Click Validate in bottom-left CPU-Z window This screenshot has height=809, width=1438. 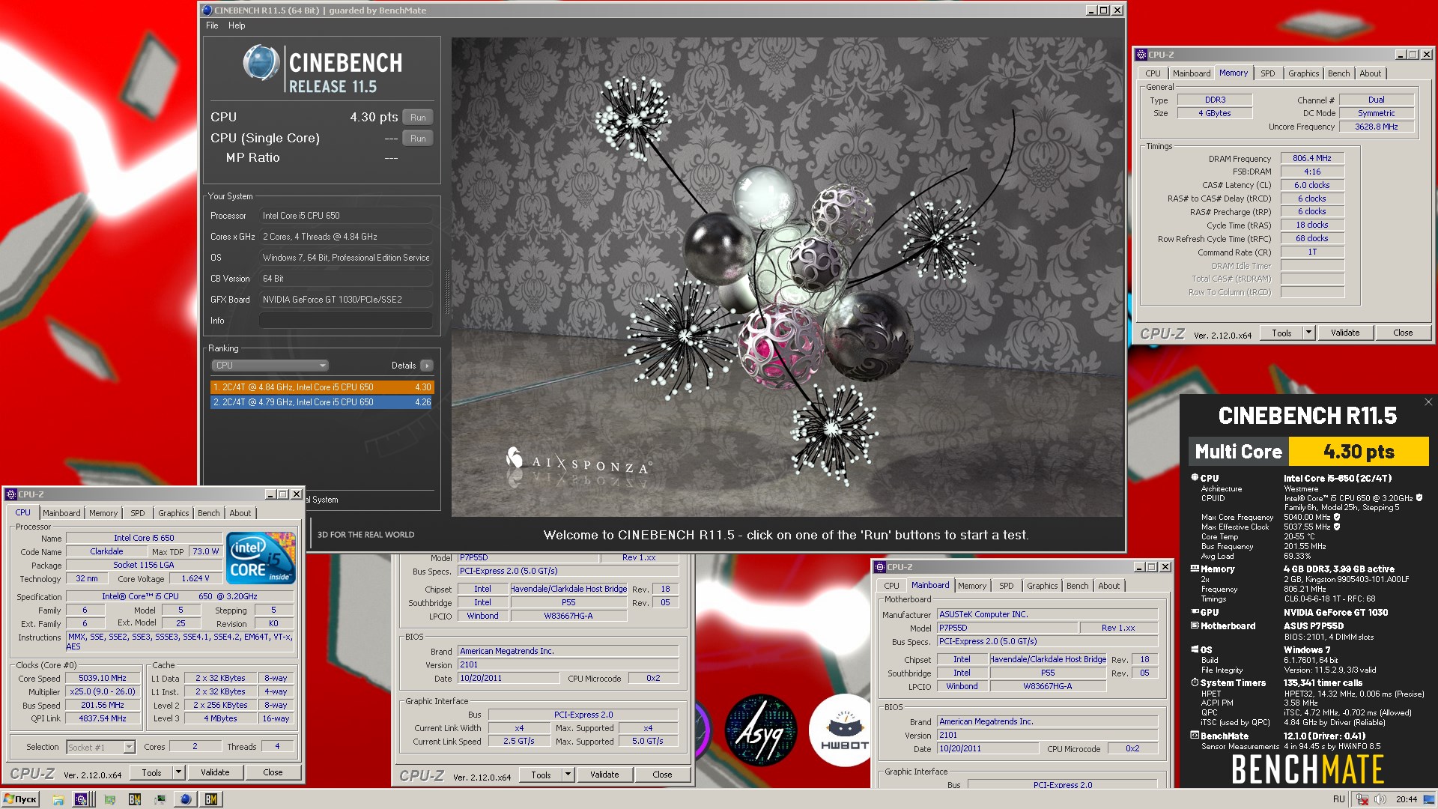click(x=215, y=772)
